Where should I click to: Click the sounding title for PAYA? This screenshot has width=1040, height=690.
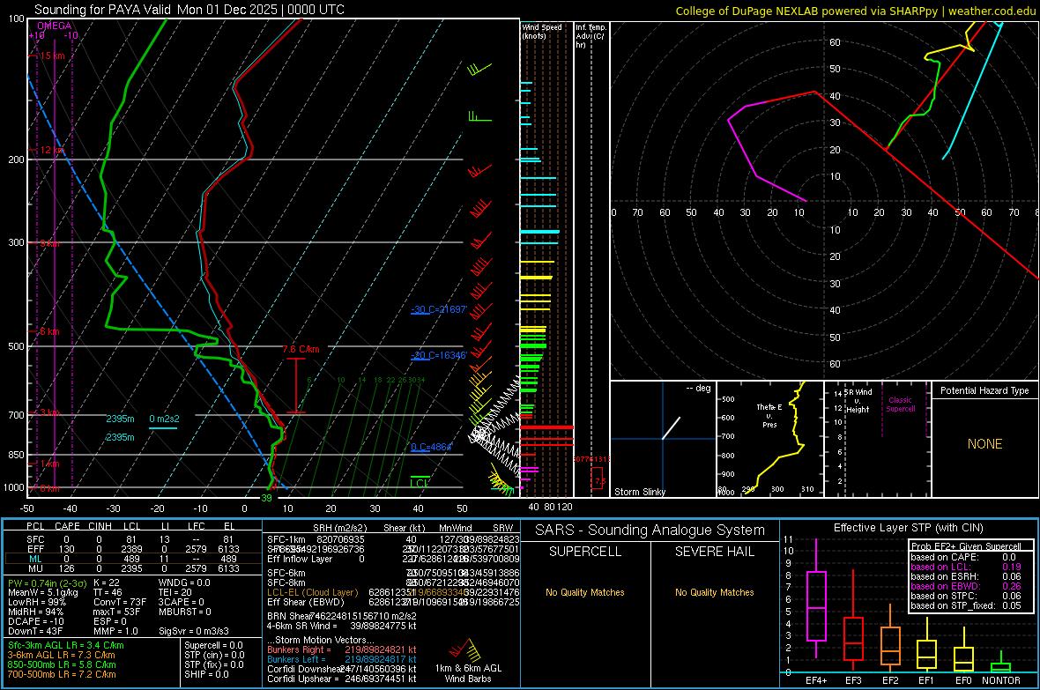tap(189, 10)
